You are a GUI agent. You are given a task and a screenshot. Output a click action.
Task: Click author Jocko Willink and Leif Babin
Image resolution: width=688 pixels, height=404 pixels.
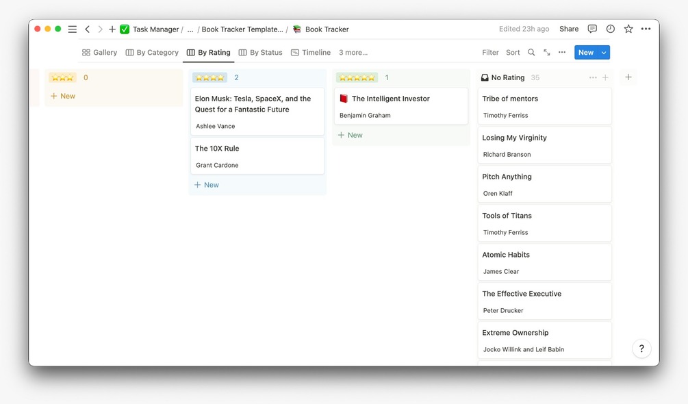point(524,350)
